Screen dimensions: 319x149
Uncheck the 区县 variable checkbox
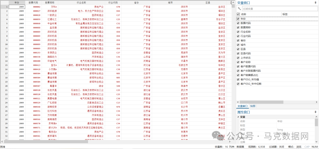tap(238, 49)
